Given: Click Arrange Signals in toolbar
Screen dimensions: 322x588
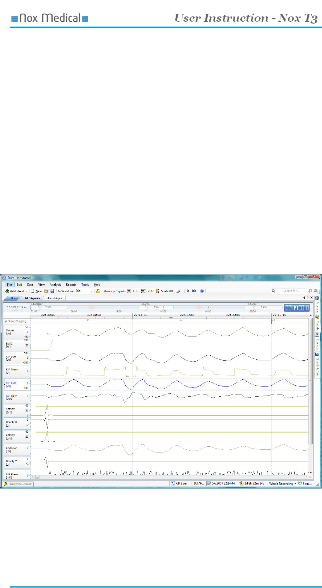Looking at the screenshot, I should point(114,291).
